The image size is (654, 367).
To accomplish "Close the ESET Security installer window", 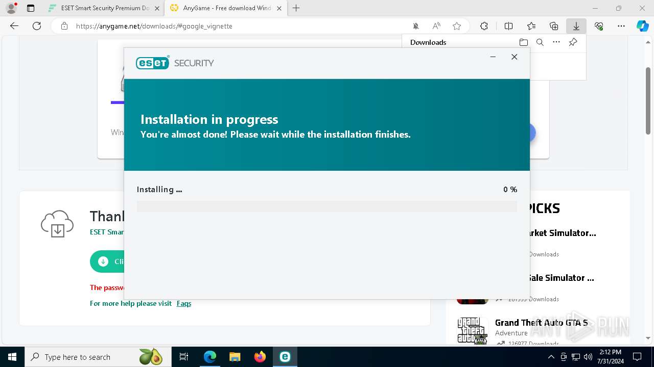I will (x=515, y=57).
